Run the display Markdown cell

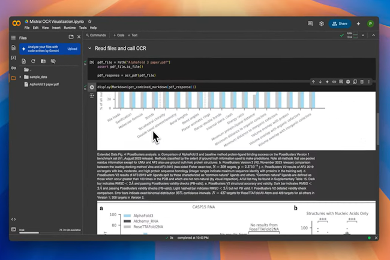[x=92, y=87]
